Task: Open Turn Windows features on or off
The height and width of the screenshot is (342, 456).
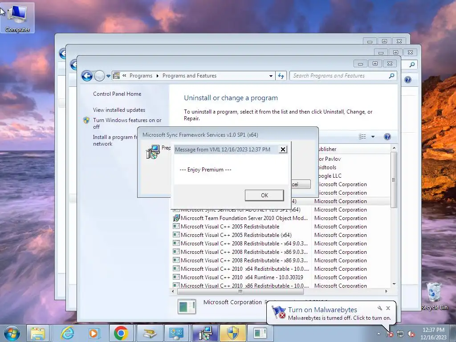Action: coord(127,123)
